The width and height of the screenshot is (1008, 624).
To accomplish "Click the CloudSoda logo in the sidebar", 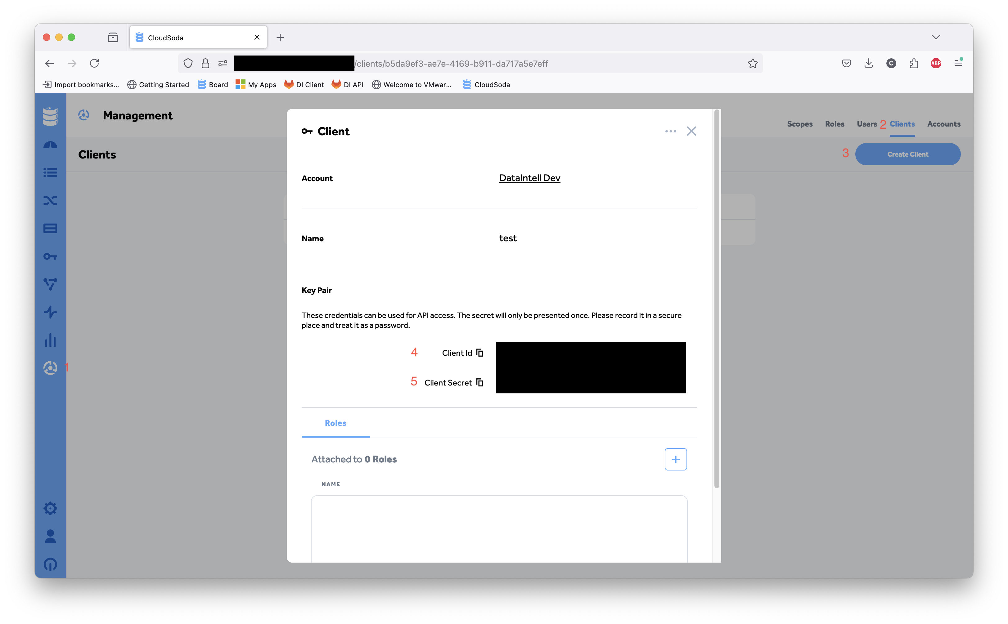I will 50,116.
